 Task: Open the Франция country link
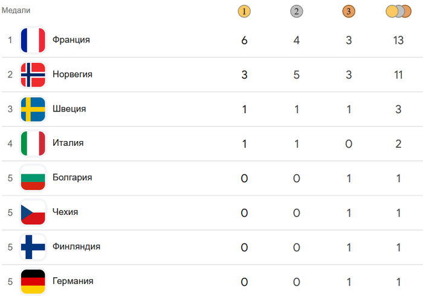71,40
